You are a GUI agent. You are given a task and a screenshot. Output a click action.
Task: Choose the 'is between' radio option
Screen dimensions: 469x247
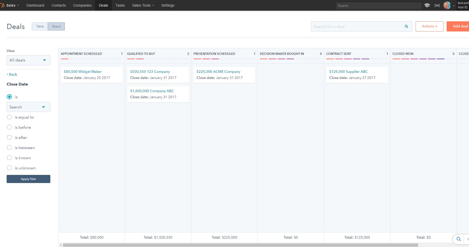(x=9, y=147)
